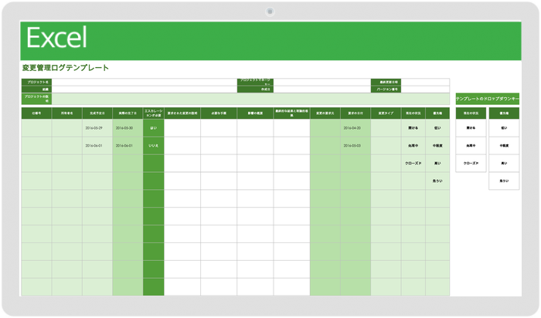The width and height of the screenshot is (541, 318).
Task: Click the light green project description field
Action: click(x=251, y=99)
